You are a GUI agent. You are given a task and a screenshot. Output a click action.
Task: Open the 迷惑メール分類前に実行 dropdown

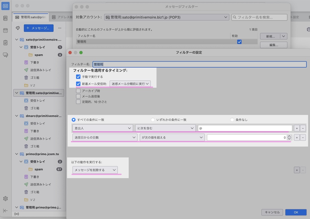coord(130,84)
